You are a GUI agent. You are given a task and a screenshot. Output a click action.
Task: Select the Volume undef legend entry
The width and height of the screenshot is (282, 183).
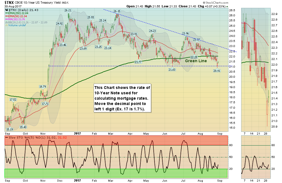(x=17, y=25)
